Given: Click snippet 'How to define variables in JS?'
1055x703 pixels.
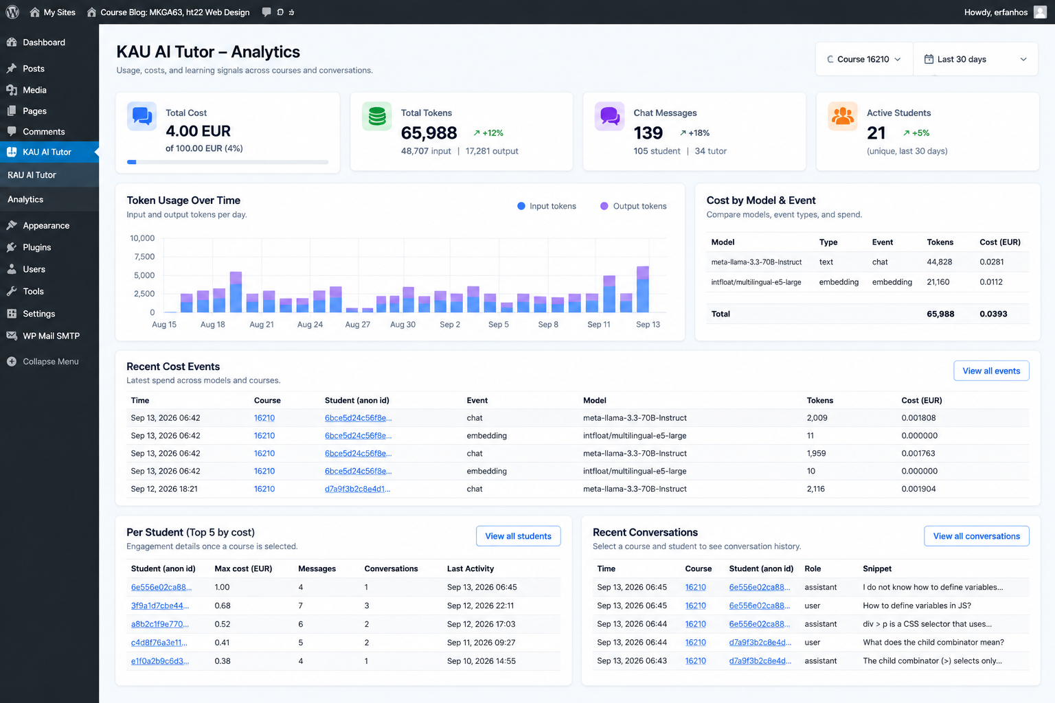Looking at the screenshot, I should point(917,606).
